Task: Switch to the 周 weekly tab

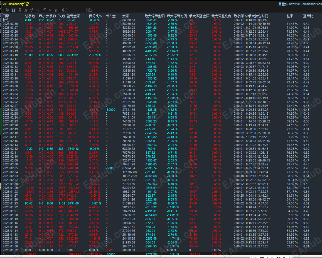Action: click(20, 10)
